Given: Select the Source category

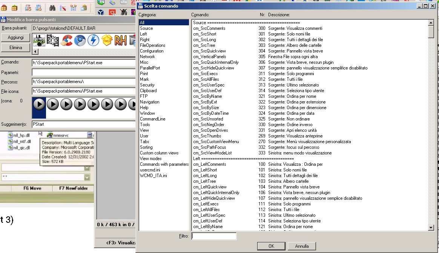Looking at the screenshot, I should 146,28.
